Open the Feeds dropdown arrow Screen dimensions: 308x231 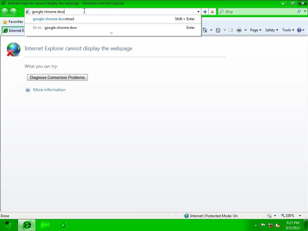[x=225, y=30]
